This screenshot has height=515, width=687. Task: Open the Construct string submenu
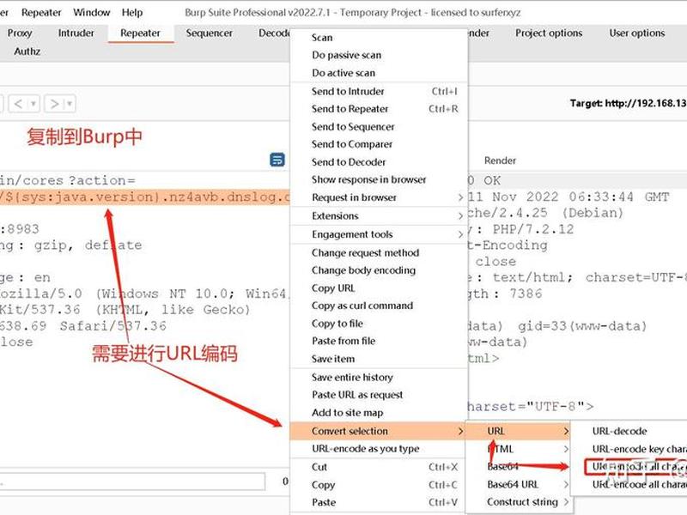pyautogui.click(x=519, y=502)
